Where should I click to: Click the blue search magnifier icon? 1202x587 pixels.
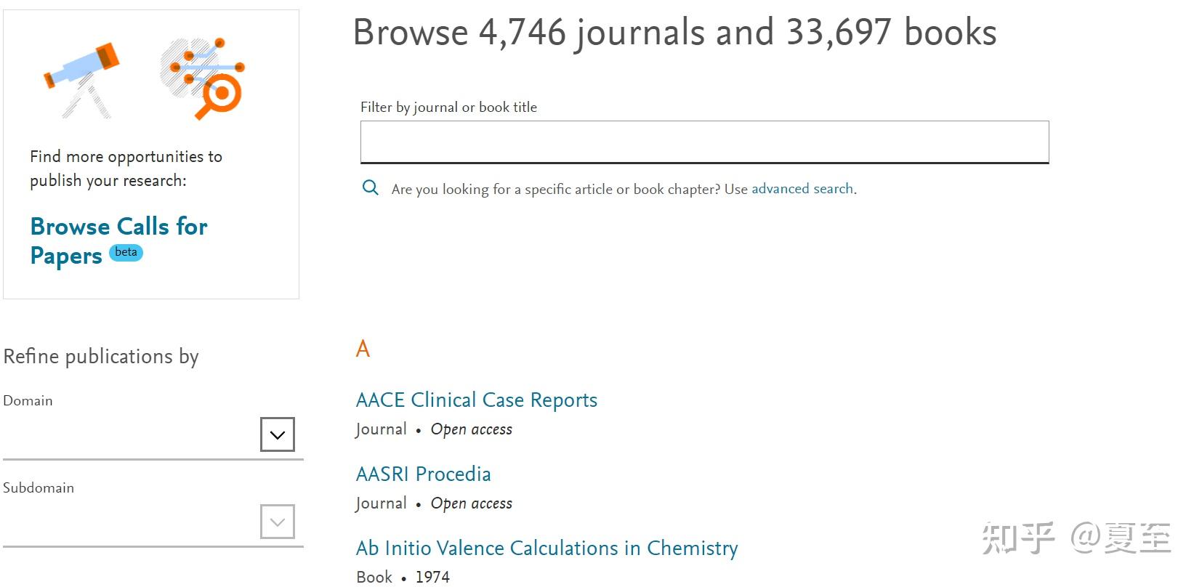point(371,188)
